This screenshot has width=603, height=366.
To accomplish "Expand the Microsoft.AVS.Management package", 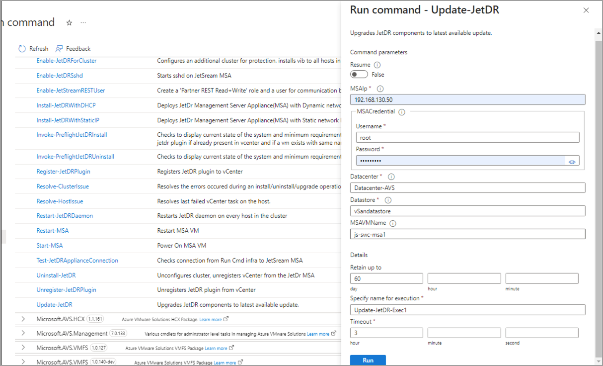I will click(23, 333).
